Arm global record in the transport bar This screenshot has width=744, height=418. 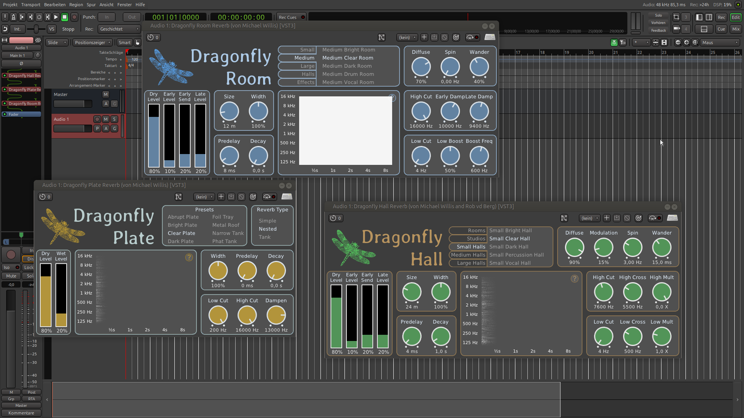(x=74, y=17)
